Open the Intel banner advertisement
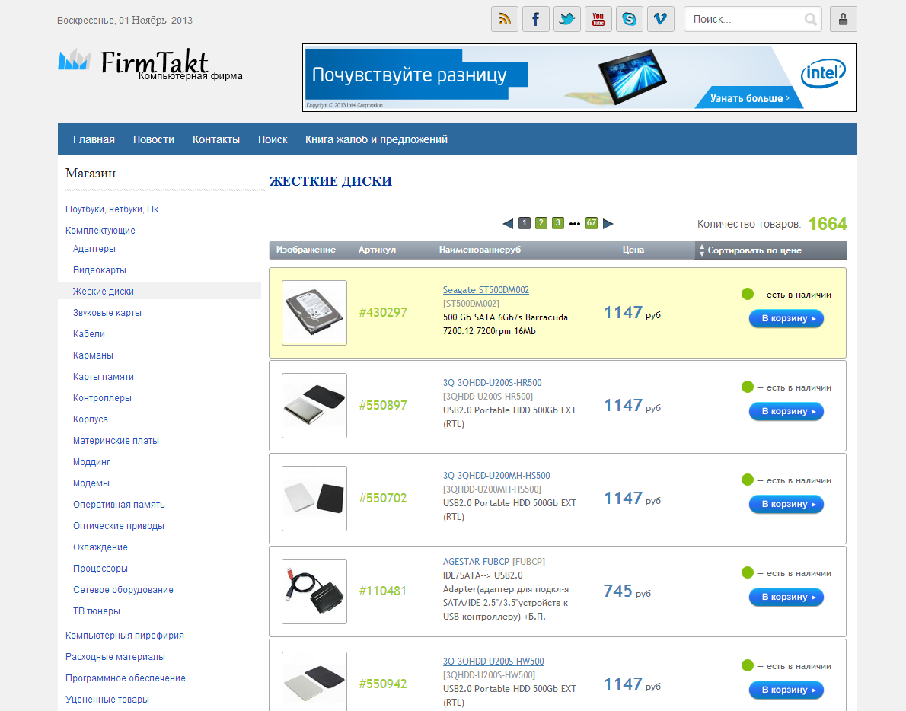906x711 pixels. [579, 78]
